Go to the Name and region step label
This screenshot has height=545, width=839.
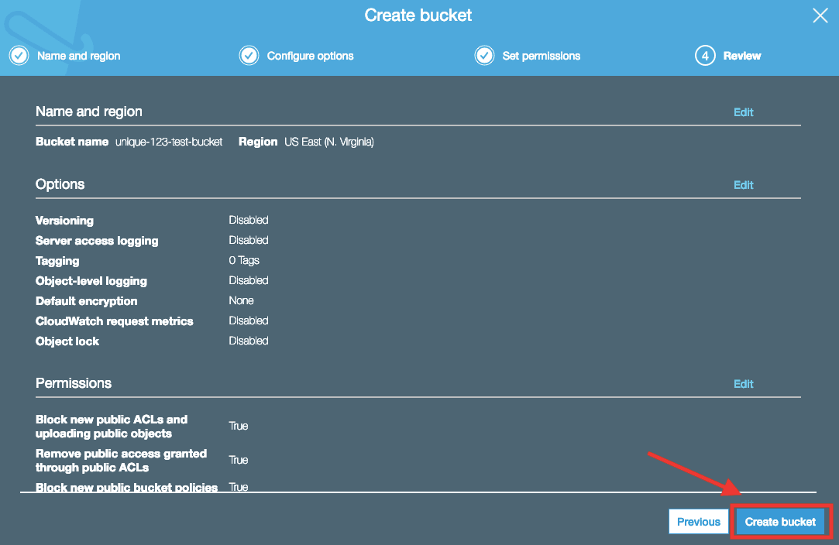pos(78,56)
